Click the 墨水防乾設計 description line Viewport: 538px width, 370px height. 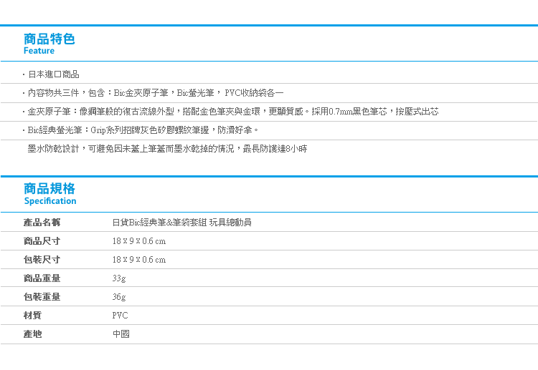[167, 149]
